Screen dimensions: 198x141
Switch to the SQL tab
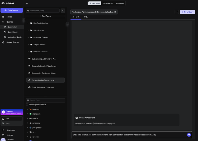(x=86, y=17)
